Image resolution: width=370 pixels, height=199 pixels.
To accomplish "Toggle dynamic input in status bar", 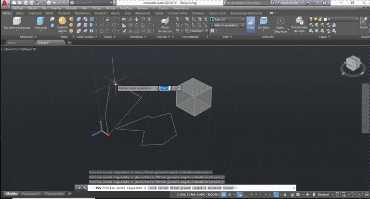I will pyautogui.click(x=239, y=195).
